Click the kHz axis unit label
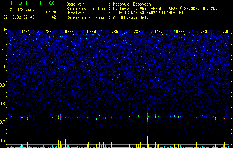 [x=3, y=30]
